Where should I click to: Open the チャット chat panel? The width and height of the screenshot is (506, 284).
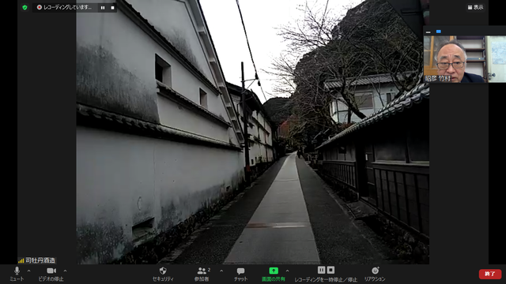point(240,274)
